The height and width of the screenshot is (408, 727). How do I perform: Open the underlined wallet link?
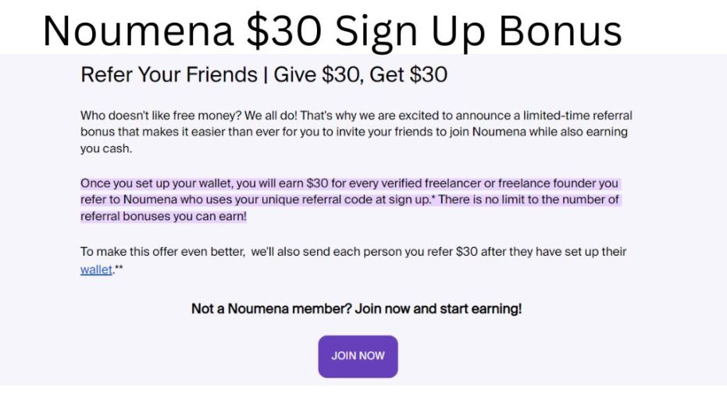pos(96,270)
